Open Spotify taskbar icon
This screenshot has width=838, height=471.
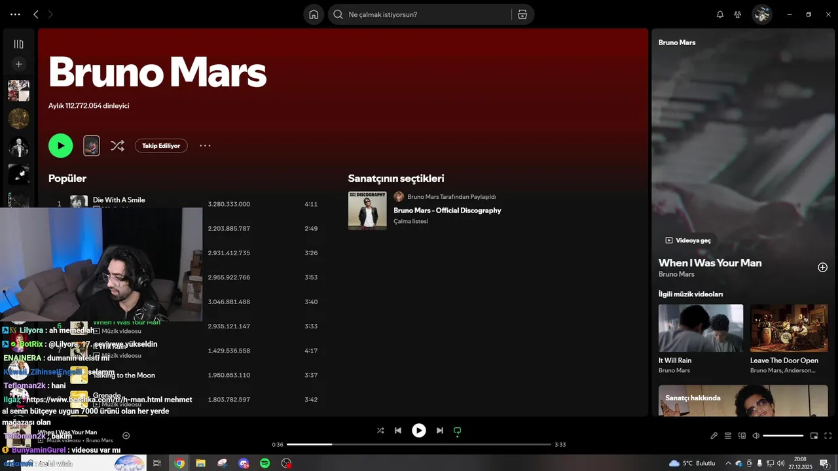pyautogui.click(x=265, y=463)
